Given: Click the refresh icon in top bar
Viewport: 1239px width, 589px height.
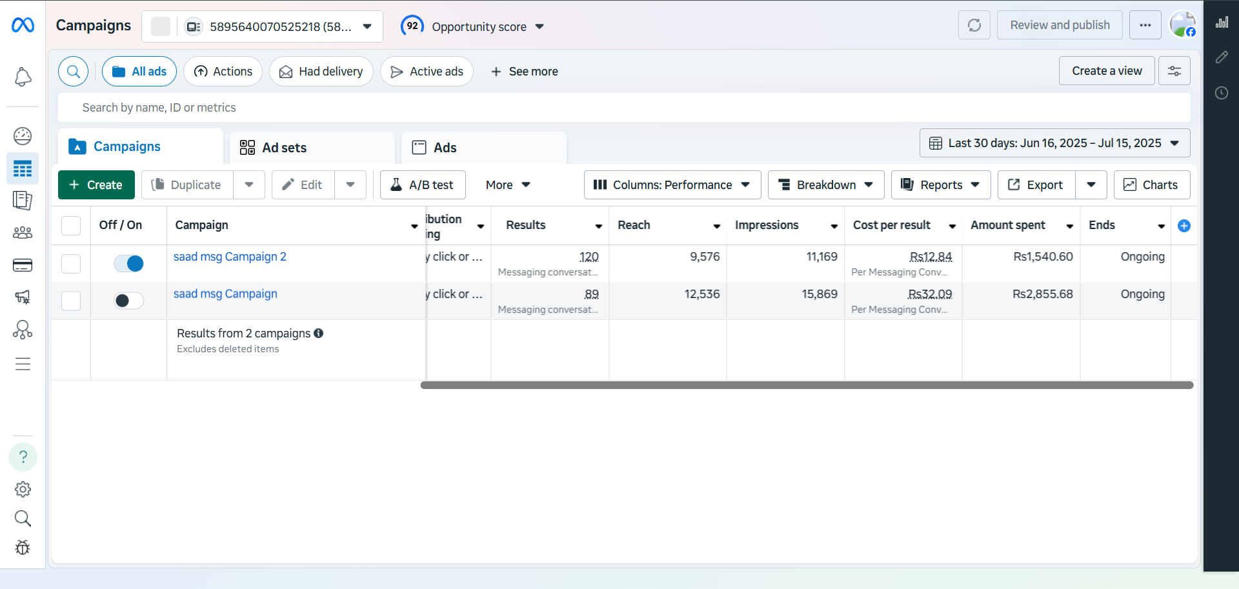Looking at the screenshot, I should point(974,25).
